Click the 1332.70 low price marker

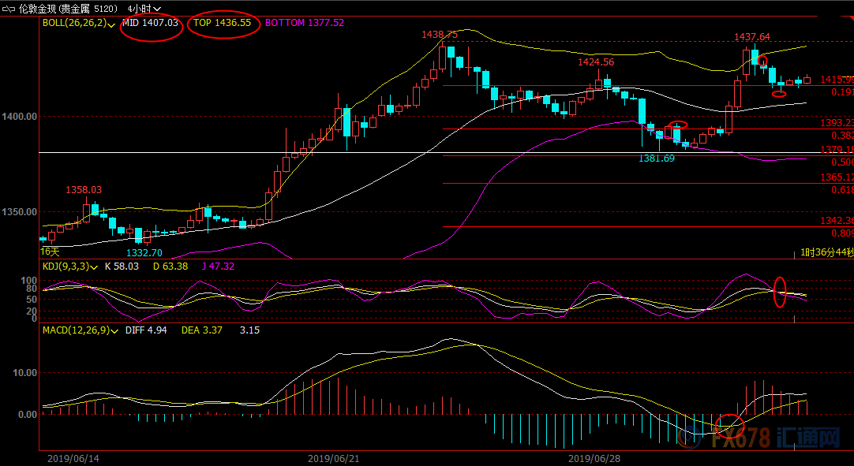tap(144, 252)
